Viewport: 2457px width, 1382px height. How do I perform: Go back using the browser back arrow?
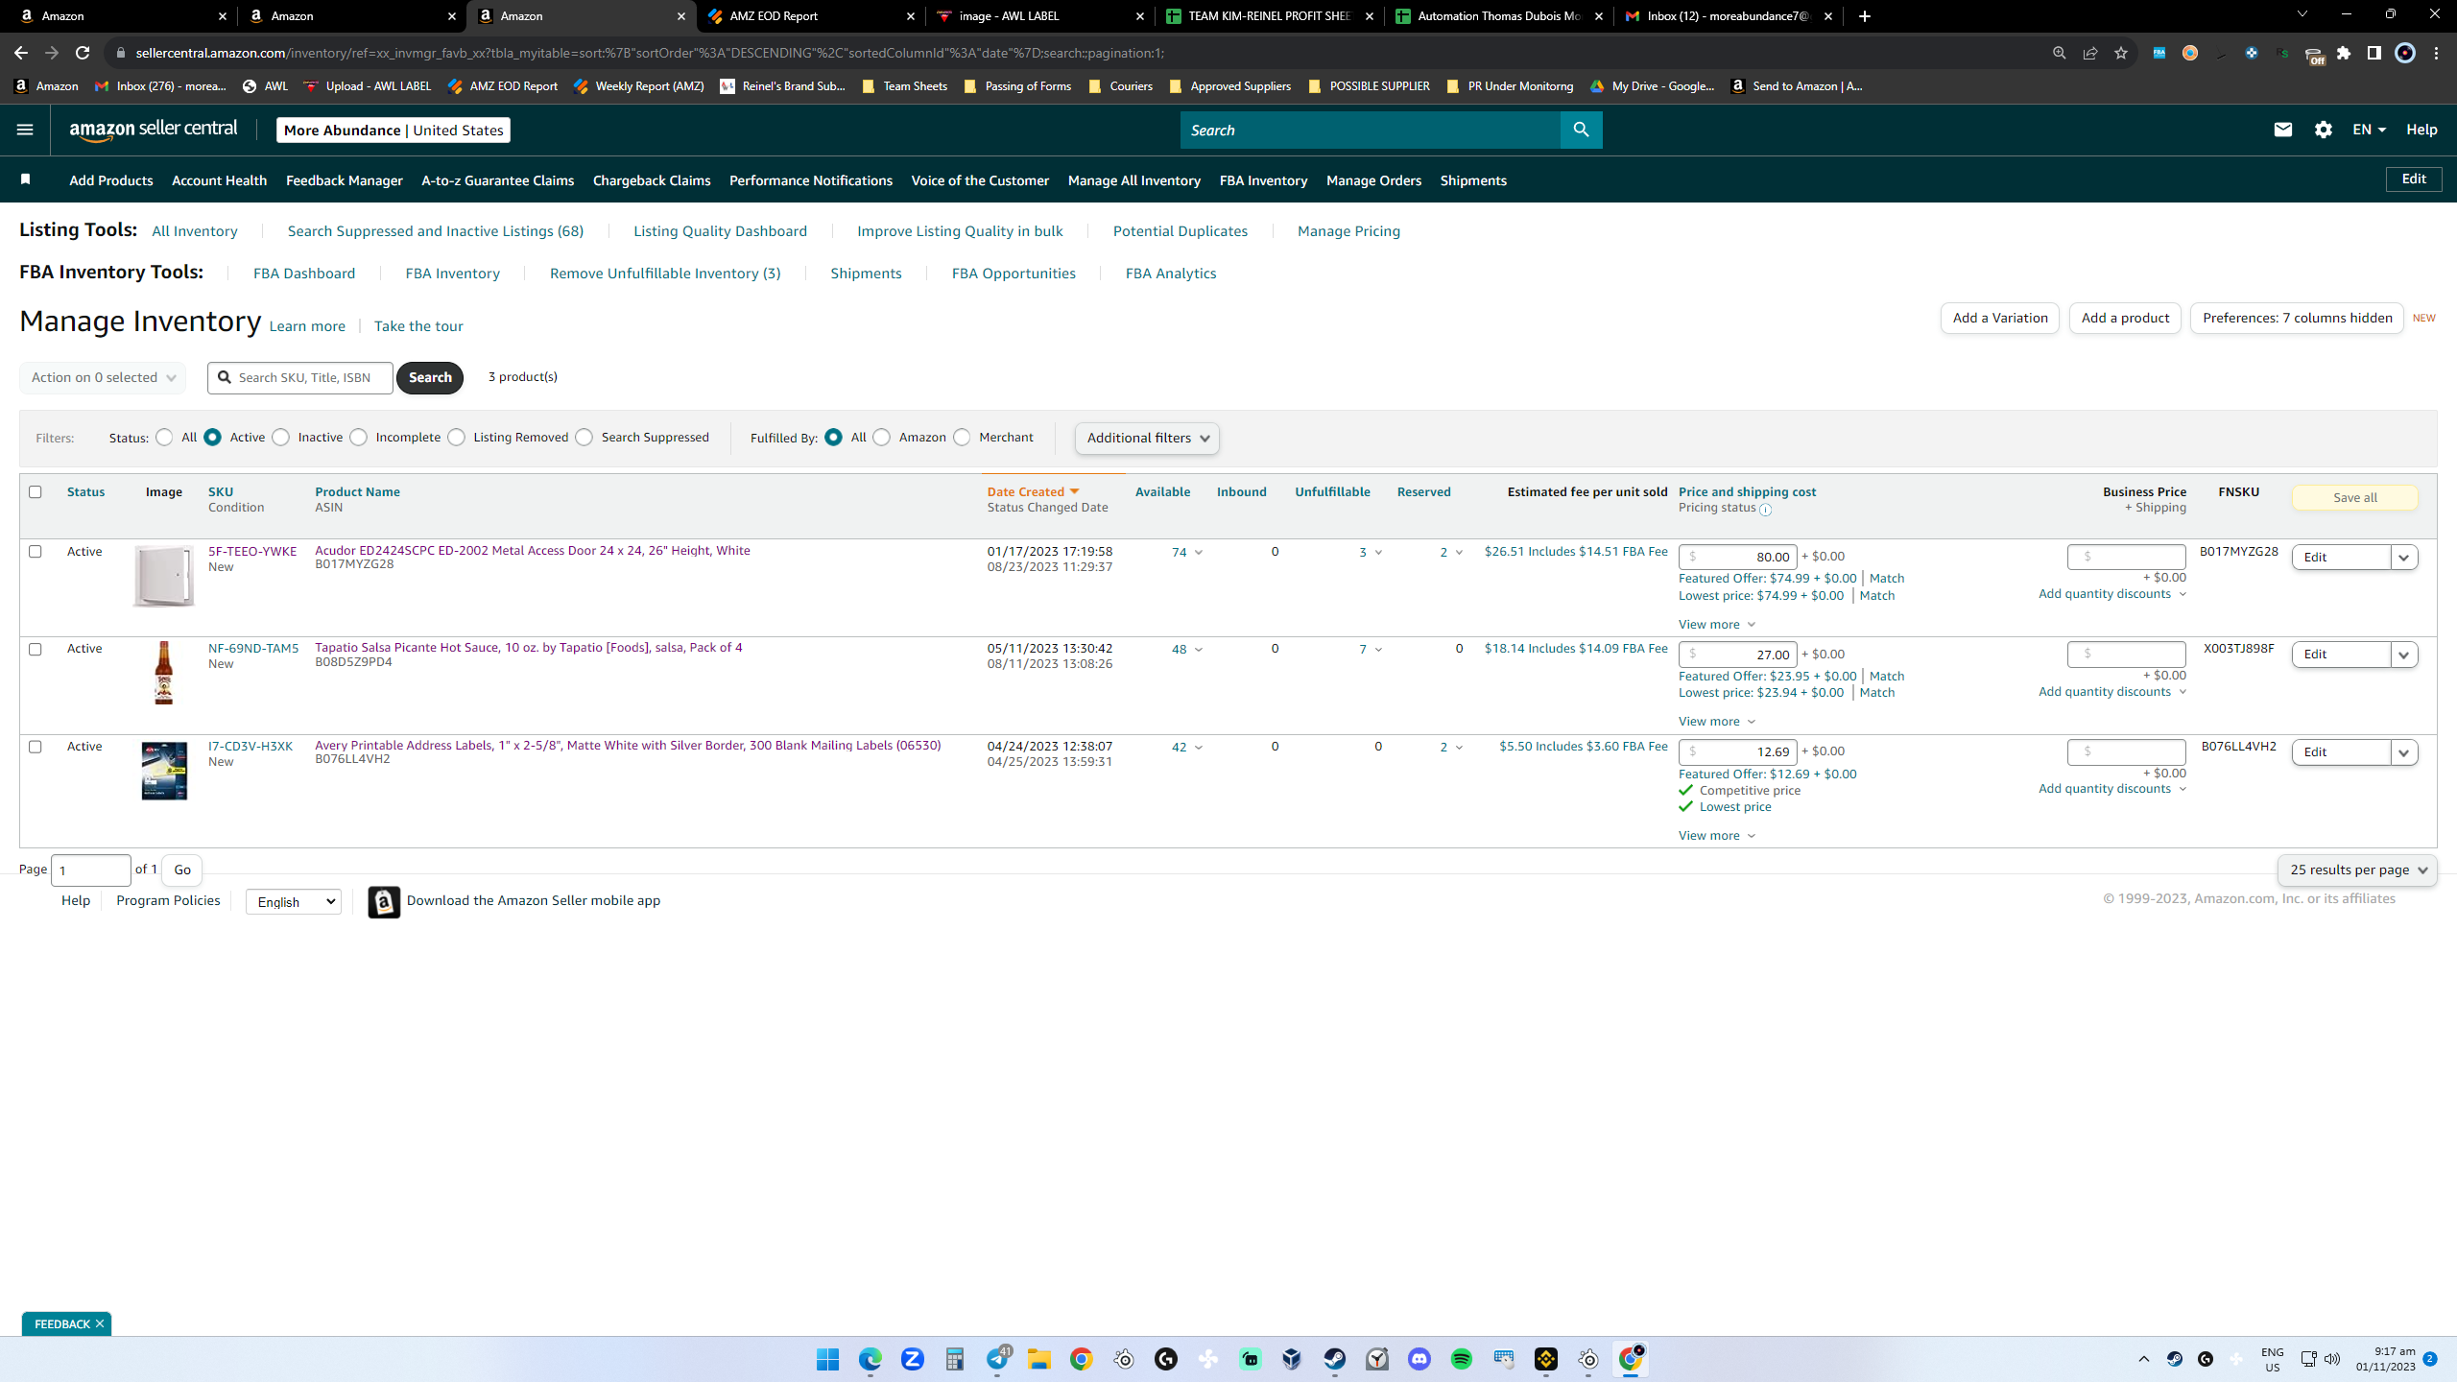tap(21, 53)
